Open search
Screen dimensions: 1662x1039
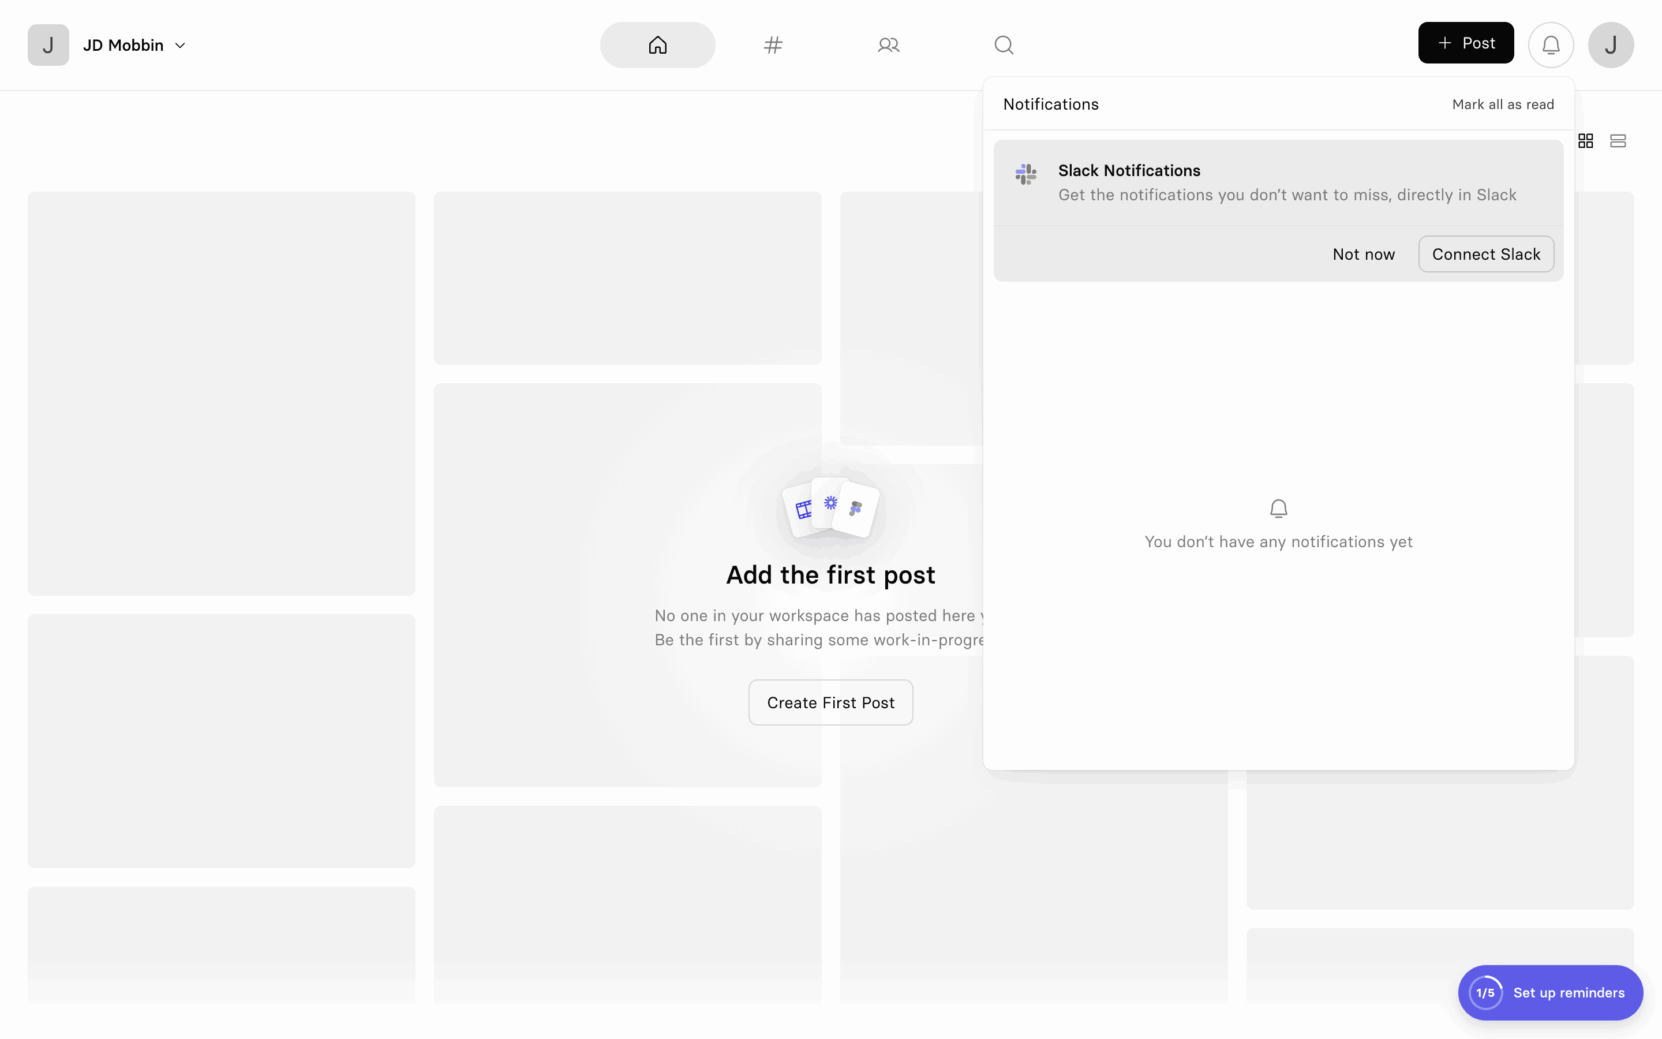tap(1004, 44)
